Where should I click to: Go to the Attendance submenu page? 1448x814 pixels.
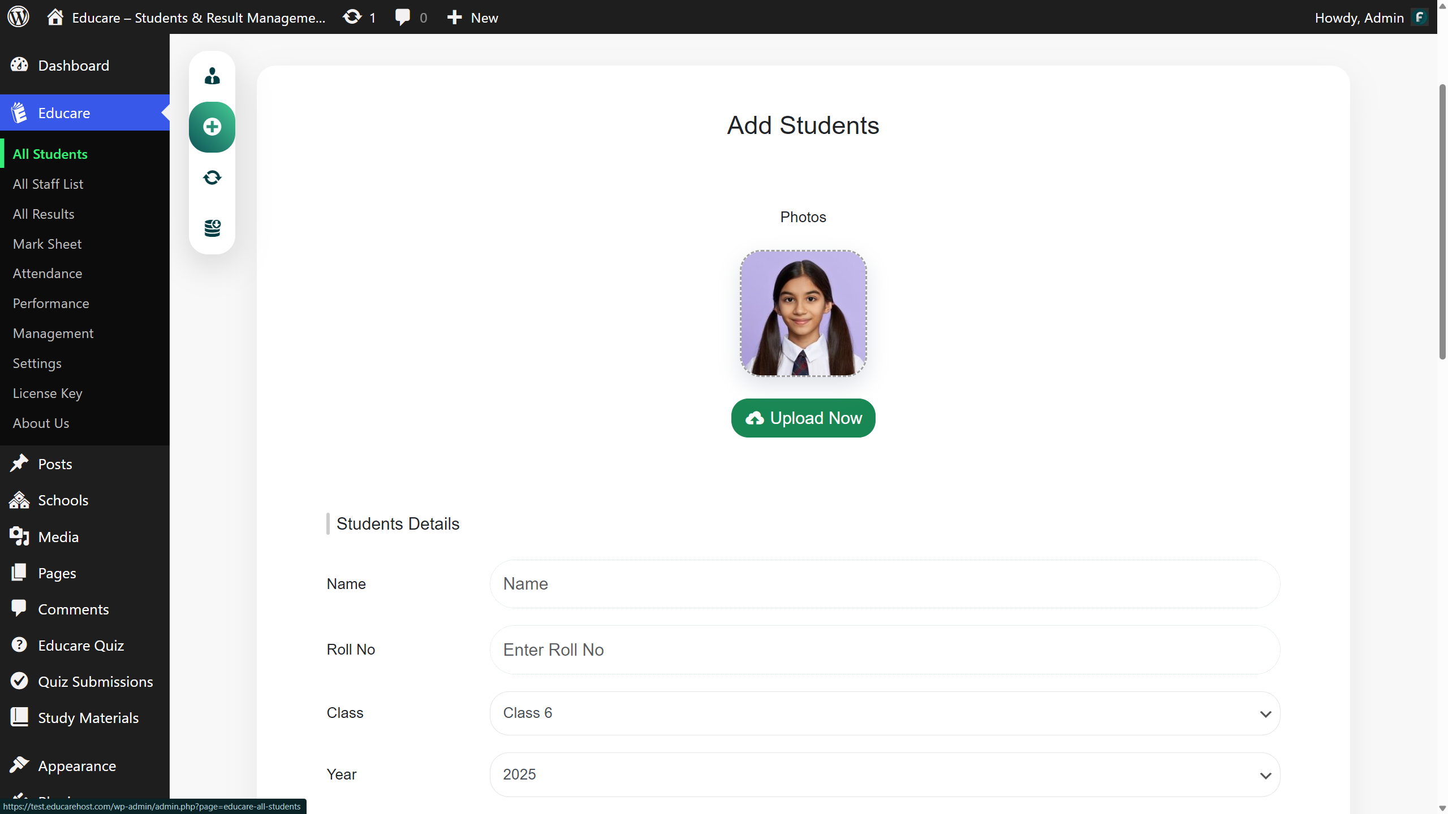(48, 274)
